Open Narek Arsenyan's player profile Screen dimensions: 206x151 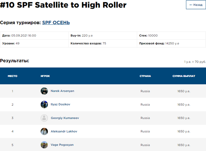[62, 91]
